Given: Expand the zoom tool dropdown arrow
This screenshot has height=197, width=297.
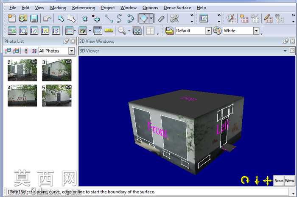Looking at the screenshot, I should (129, 31).
